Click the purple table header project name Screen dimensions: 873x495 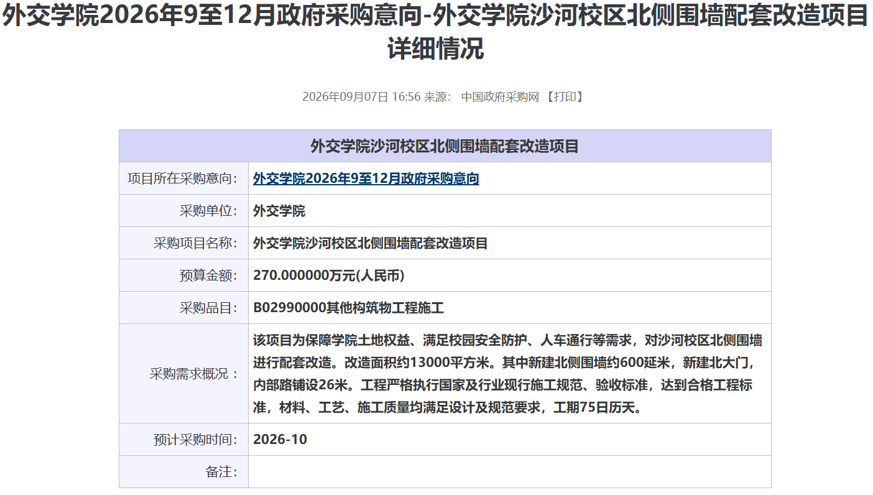point(445,146)
